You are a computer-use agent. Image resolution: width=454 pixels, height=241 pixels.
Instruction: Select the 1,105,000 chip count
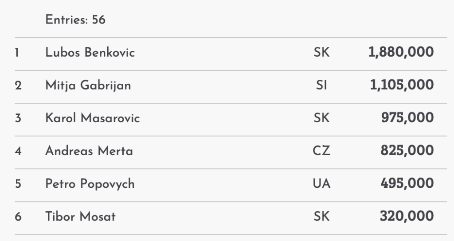click(x=402, y=86)
